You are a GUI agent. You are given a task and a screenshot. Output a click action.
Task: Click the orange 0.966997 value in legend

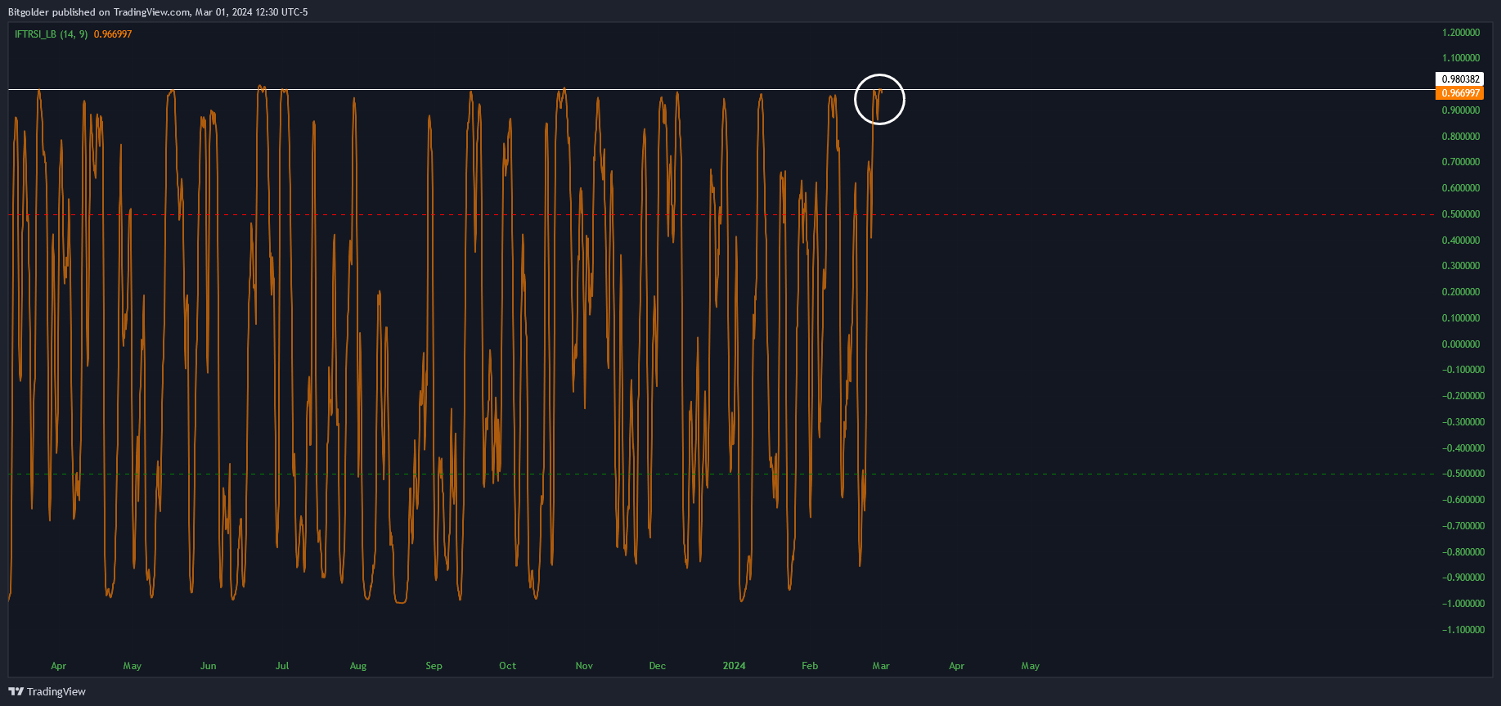click(113, 34)
